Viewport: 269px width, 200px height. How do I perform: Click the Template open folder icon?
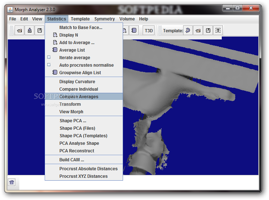[198, 30]
